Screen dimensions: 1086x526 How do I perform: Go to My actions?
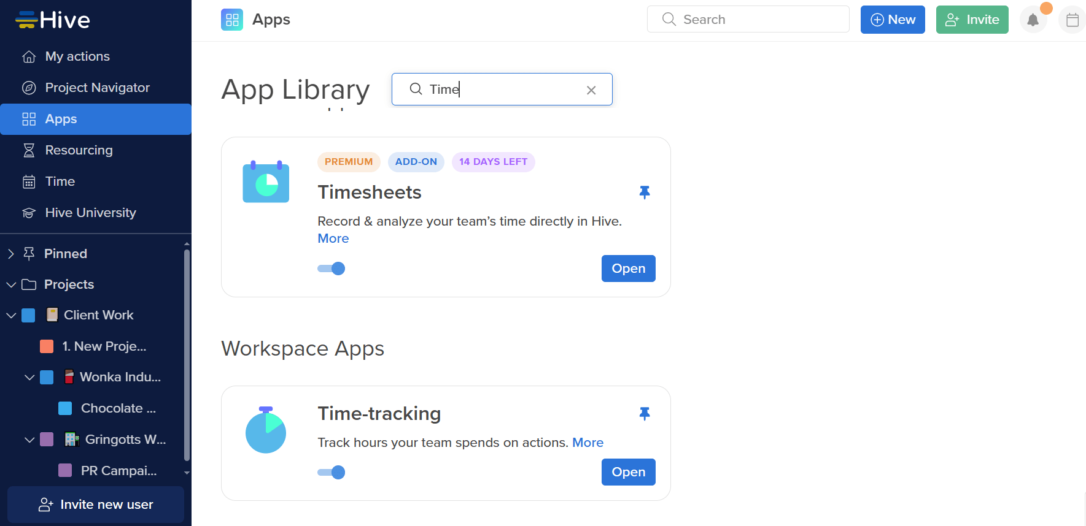point(96,57)
